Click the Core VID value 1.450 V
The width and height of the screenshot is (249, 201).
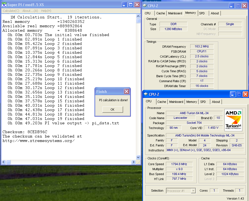[x=213, y=128]
